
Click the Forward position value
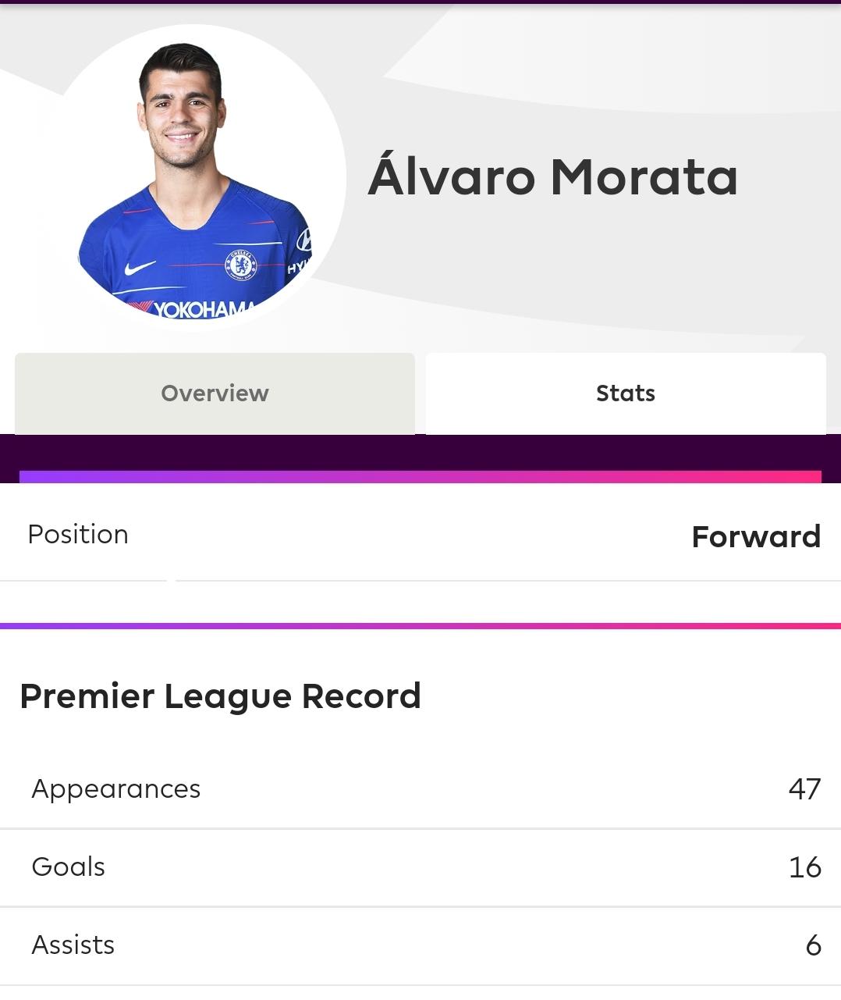point(756,536)
